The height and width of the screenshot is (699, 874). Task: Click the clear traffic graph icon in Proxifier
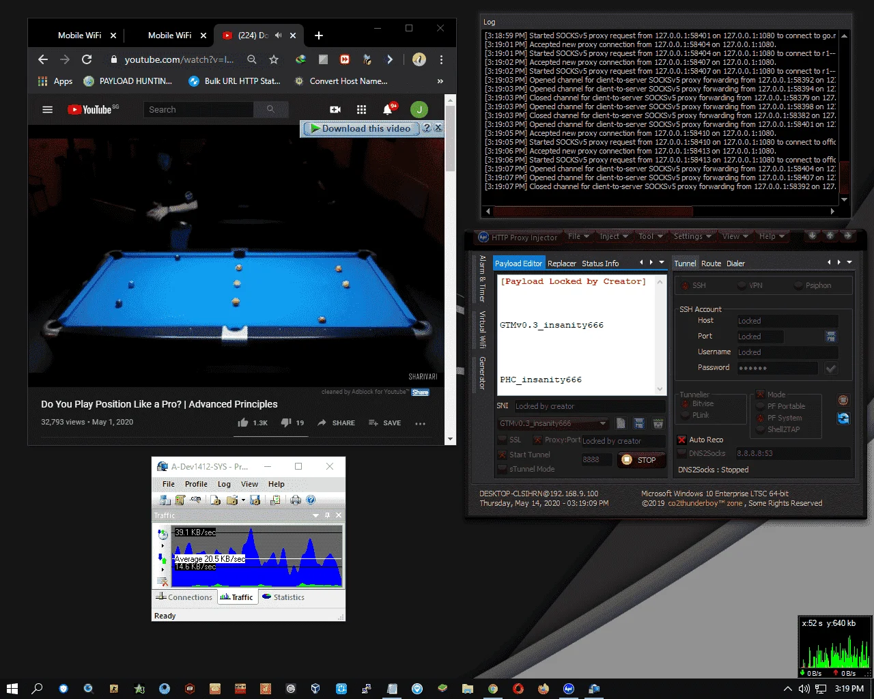pyautogui.click(x=163, y=582)
